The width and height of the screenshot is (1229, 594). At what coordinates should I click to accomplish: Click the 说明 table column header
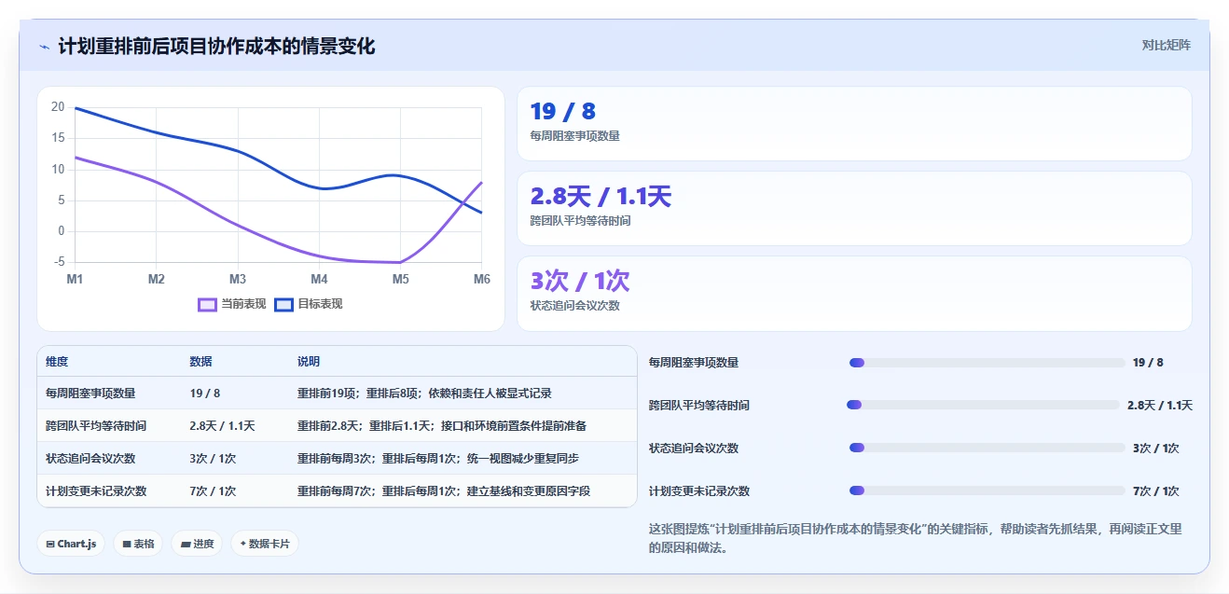(x=309, y=362)
